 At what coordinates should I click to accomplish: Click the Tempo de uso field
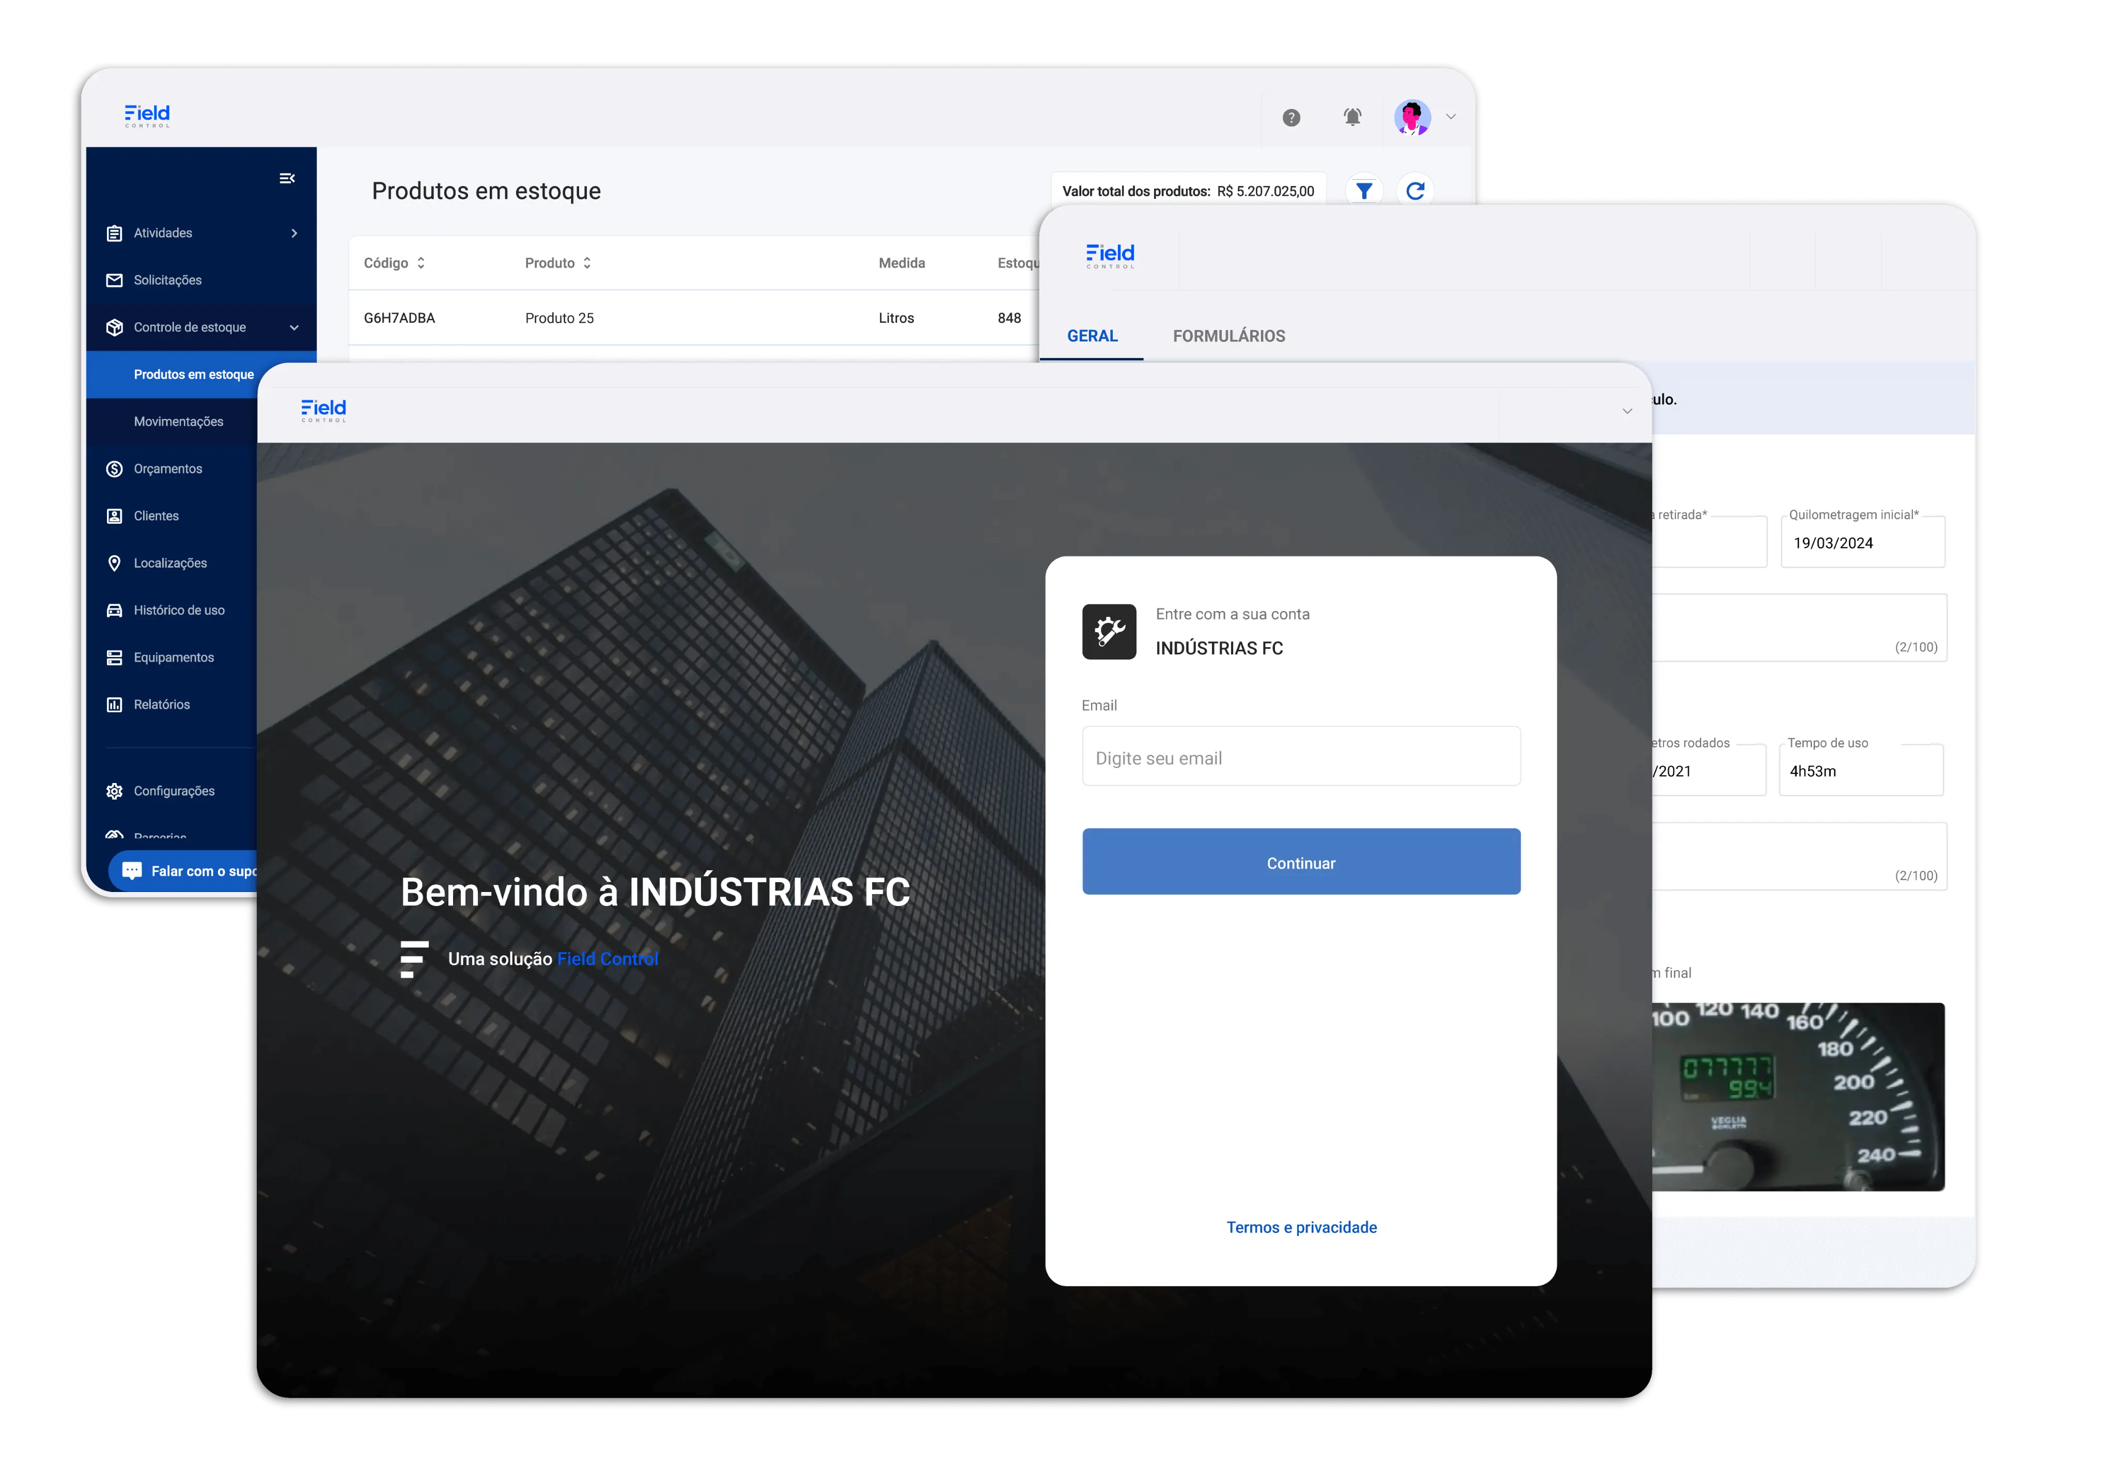pyautogui.click(x=1861, y=771)
